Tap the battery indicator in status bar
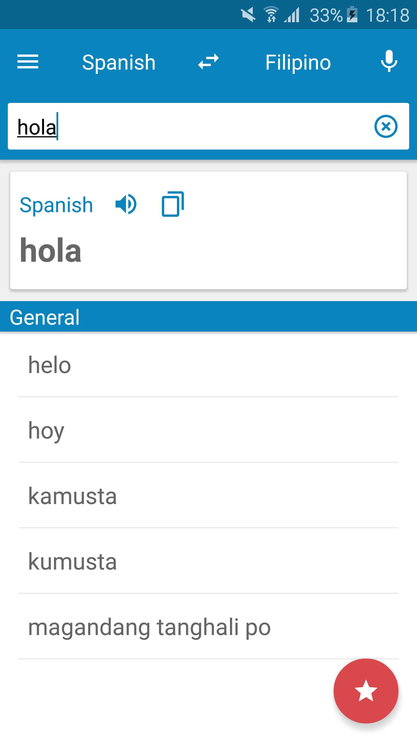The width and height of the screenshot is (417, 742). point(352,14)
